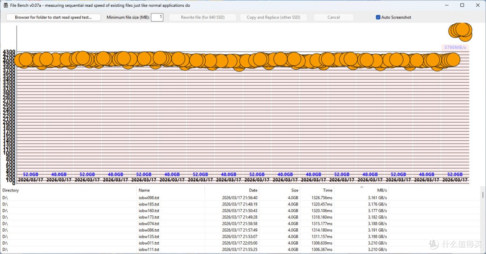The image size is (486, 254).
Task: Toggle the Auto Screenshot checkbox
Action: [x=378, y=18]
